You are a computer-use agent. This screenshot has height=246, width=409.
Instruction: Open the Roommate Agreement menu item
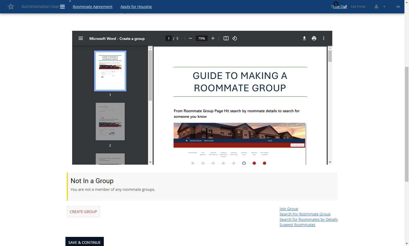click(93, 7)
